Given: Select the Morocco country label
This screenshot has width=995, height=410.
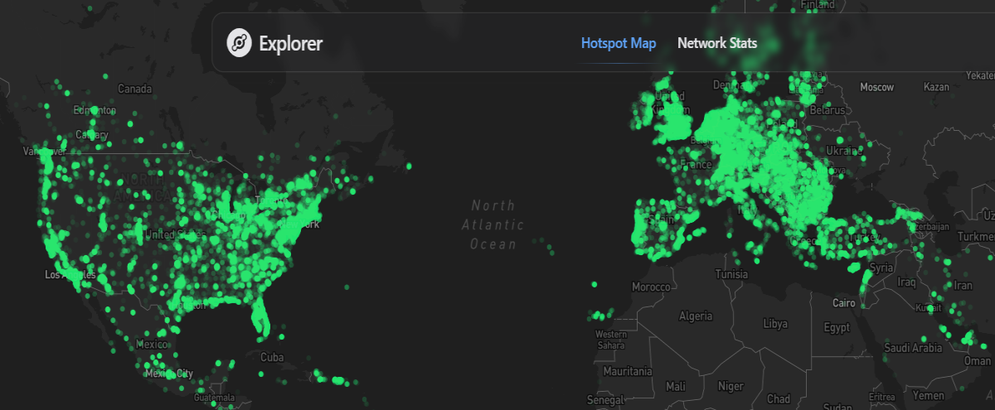Looking at the screenshot, I should click(651, 287).
